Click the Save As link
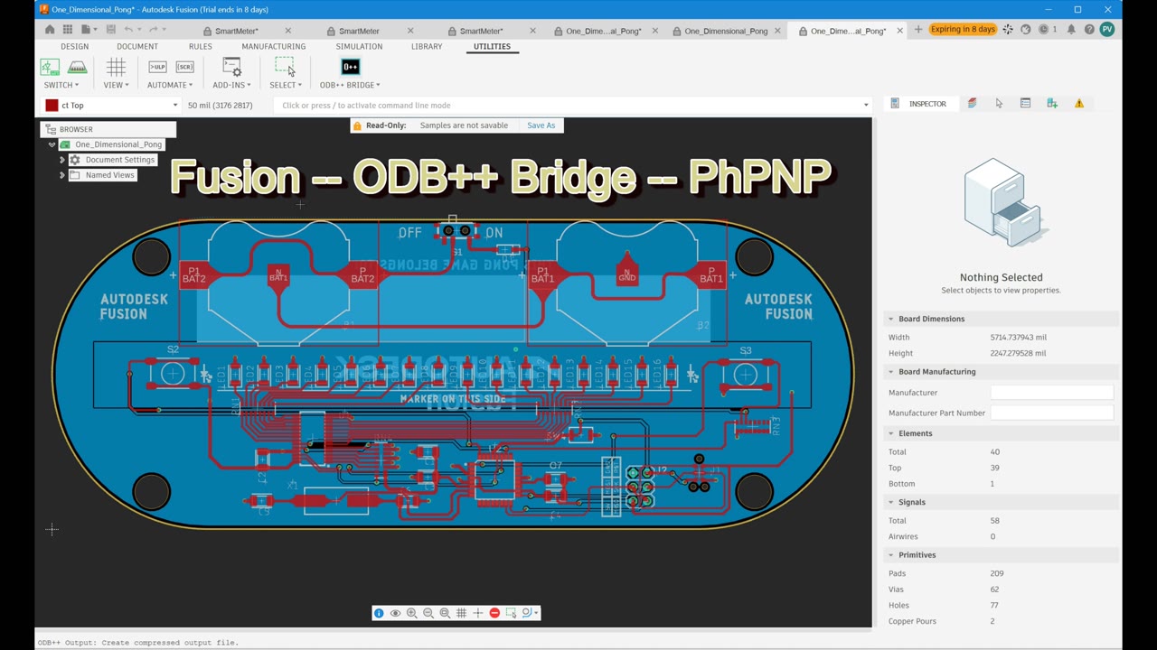The width and height of the screenshot is (1157, 650). (541, 125)
